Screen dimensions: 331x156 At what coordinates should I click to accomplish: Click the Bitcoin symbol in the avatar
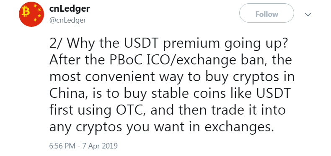[26, 11]
